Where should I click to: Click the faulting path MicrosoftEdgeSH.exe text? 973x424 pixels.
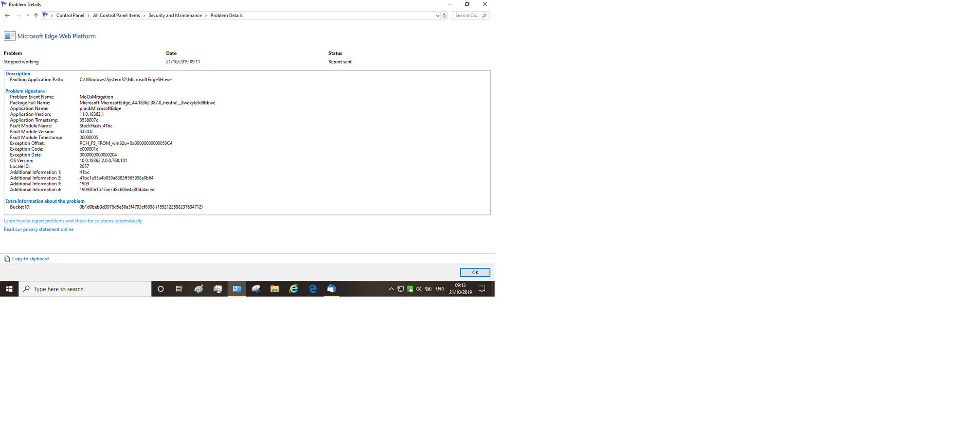coord(126,80)
